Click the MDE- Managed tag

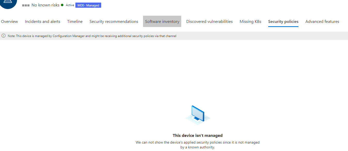pos(88,5)
